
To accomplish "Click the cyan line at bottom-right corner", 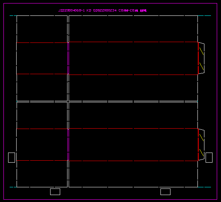I will tap(204, 187).
